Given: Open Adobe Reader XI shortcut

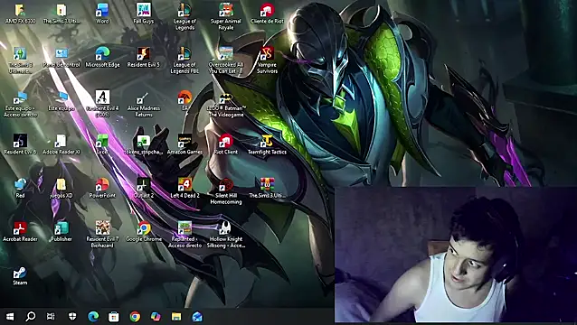Looking at the screenshot, I should click(61, 144).
